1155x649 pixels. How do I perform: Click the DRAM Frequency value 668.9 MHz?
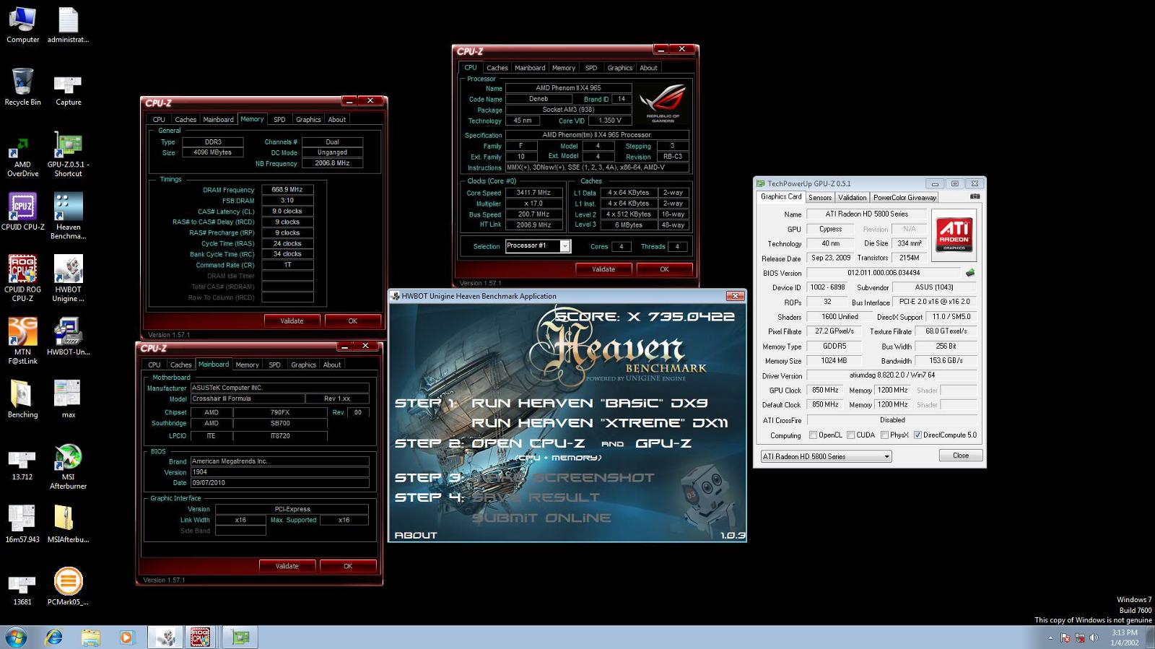click(287, 190)
